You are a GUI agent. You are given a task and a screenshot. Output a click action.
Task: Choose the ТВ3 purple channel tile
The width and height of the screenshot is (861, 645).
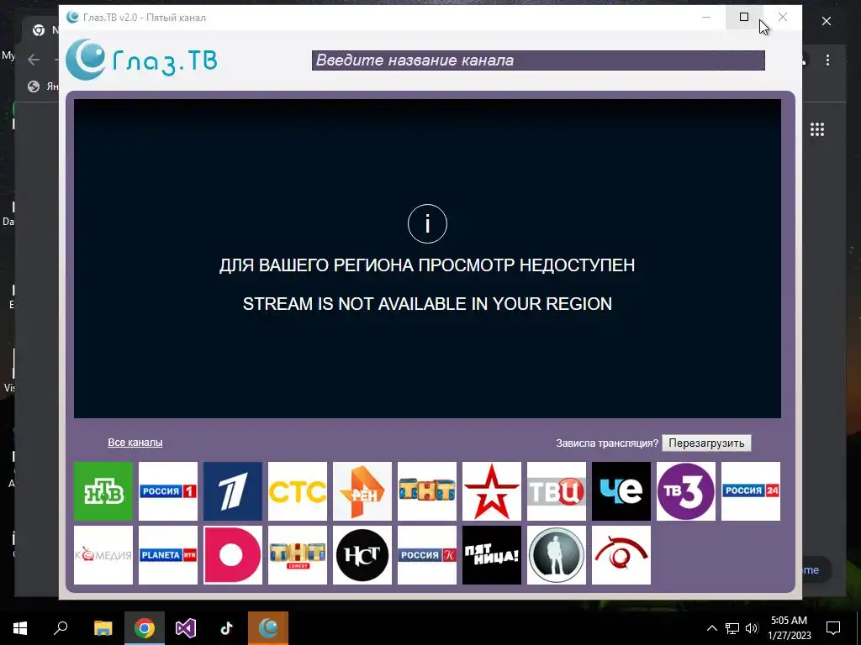(686, 490)
